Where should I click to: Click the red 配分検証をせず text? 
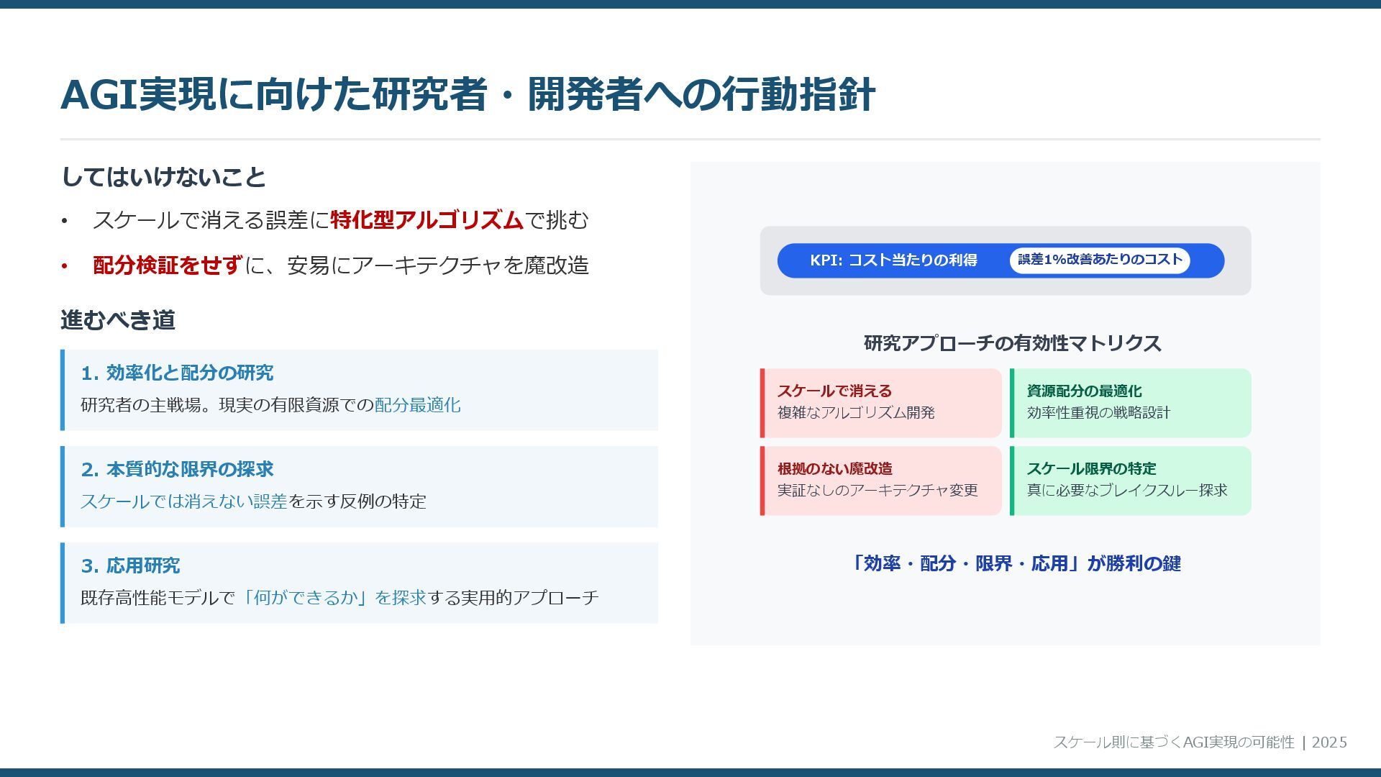coord(168,265)
